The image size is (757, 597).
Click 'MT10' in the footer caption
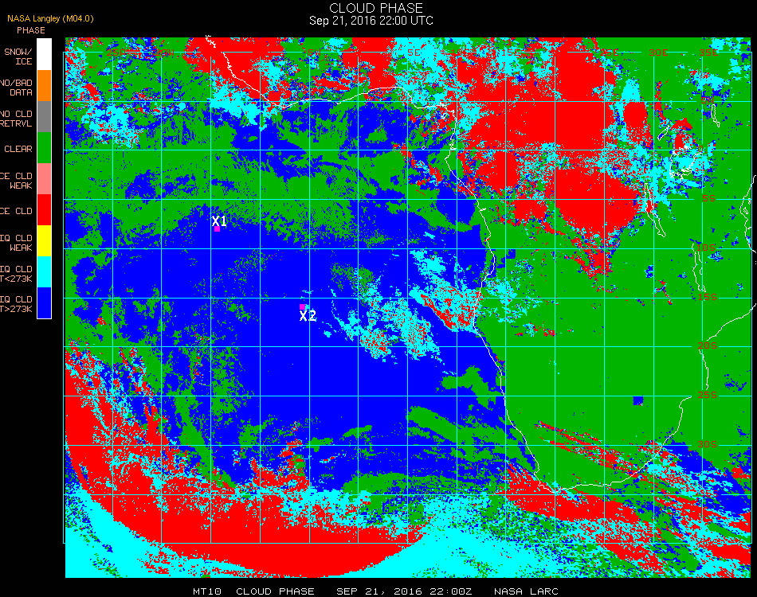tap(207, 591)
